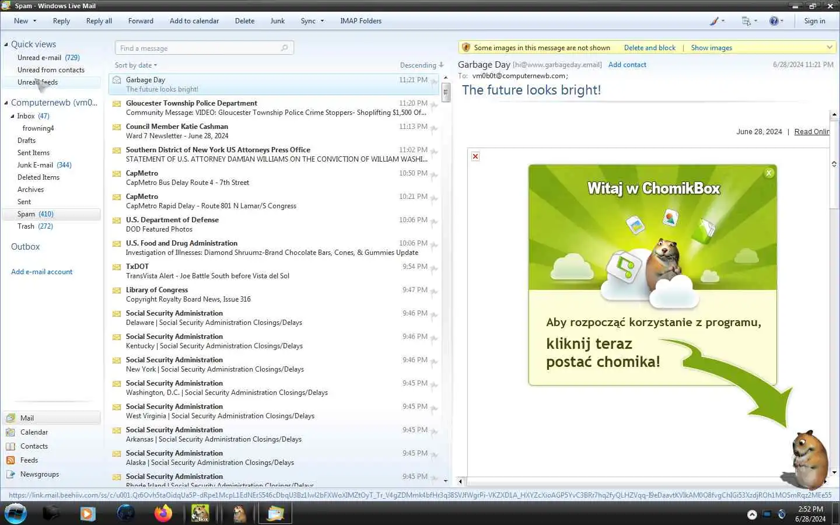This screenshot has width=840, height=525.
Task: Click the Find a message search field
Action: pos(204,48)
